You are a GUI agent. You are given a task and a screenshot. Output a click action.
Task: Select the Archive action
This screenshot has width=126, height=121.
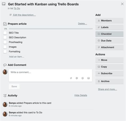point(109,81)
